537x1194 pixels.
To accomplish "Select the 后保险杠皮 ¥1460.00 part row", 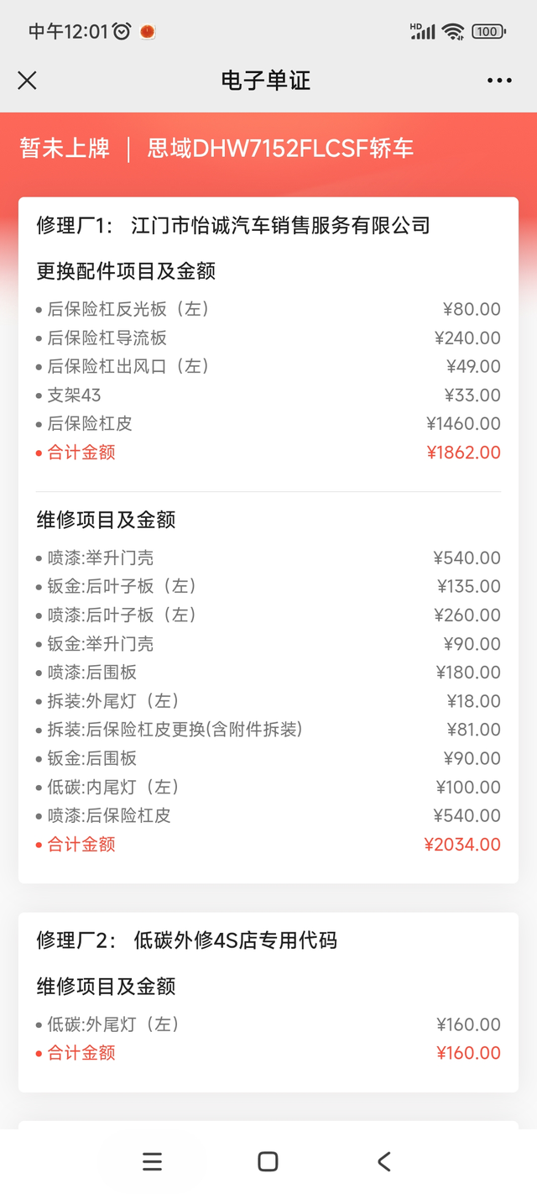I will click(268, 423).
